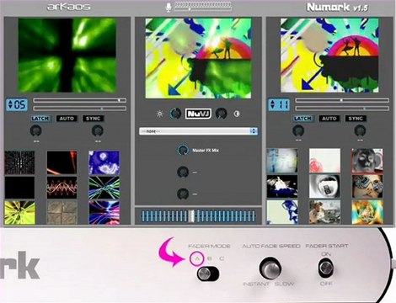Select the blue and white blobs clip
Screen dimensions: 396x303
click(x=104, y=162)
